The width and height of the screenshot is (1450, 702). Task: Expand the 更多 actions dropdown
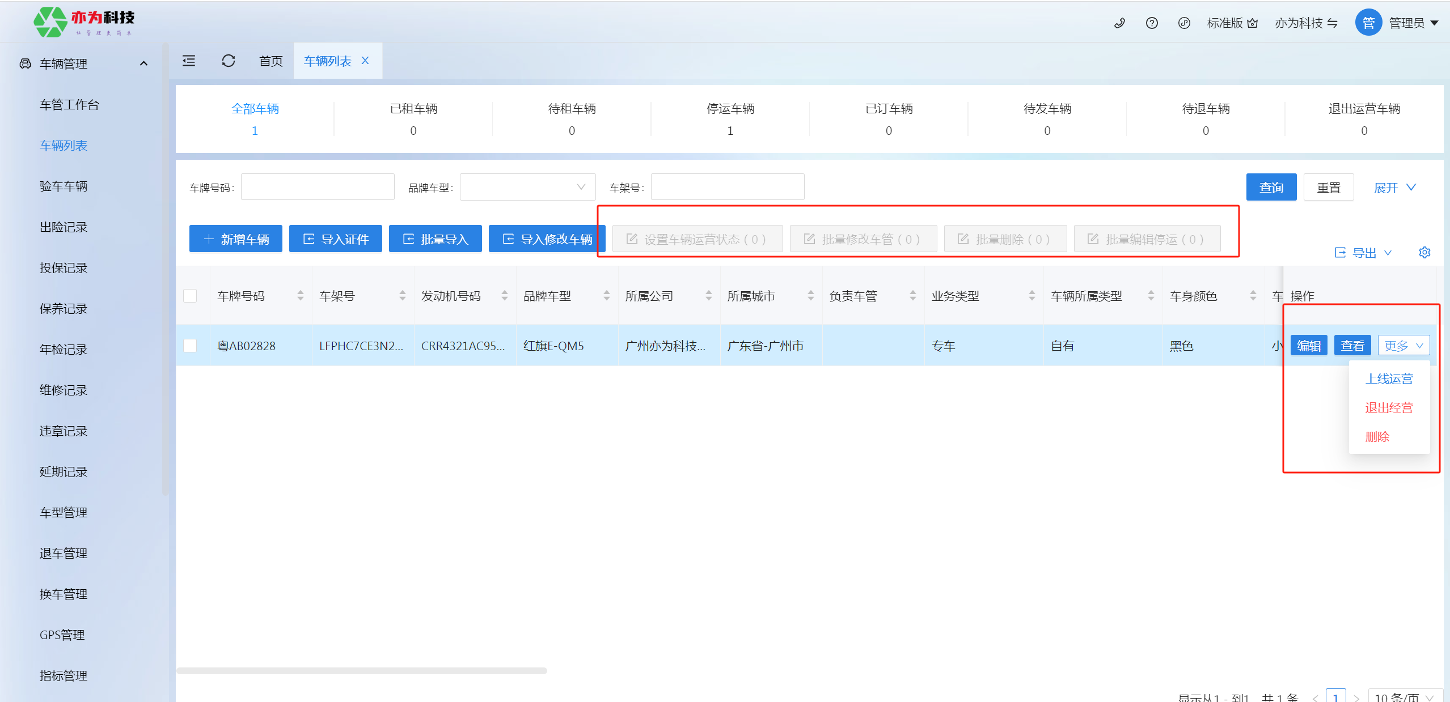(1404, 346)
